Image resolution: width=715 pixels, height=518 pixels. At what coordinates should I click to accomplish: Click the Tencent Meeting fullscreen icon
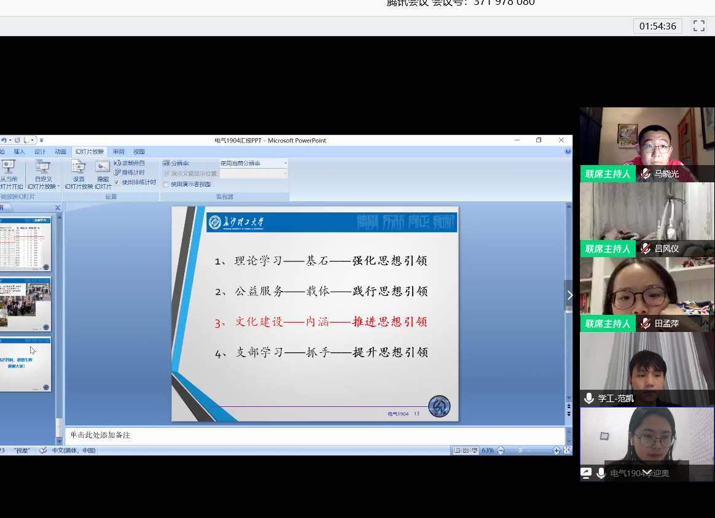(698, 26)
